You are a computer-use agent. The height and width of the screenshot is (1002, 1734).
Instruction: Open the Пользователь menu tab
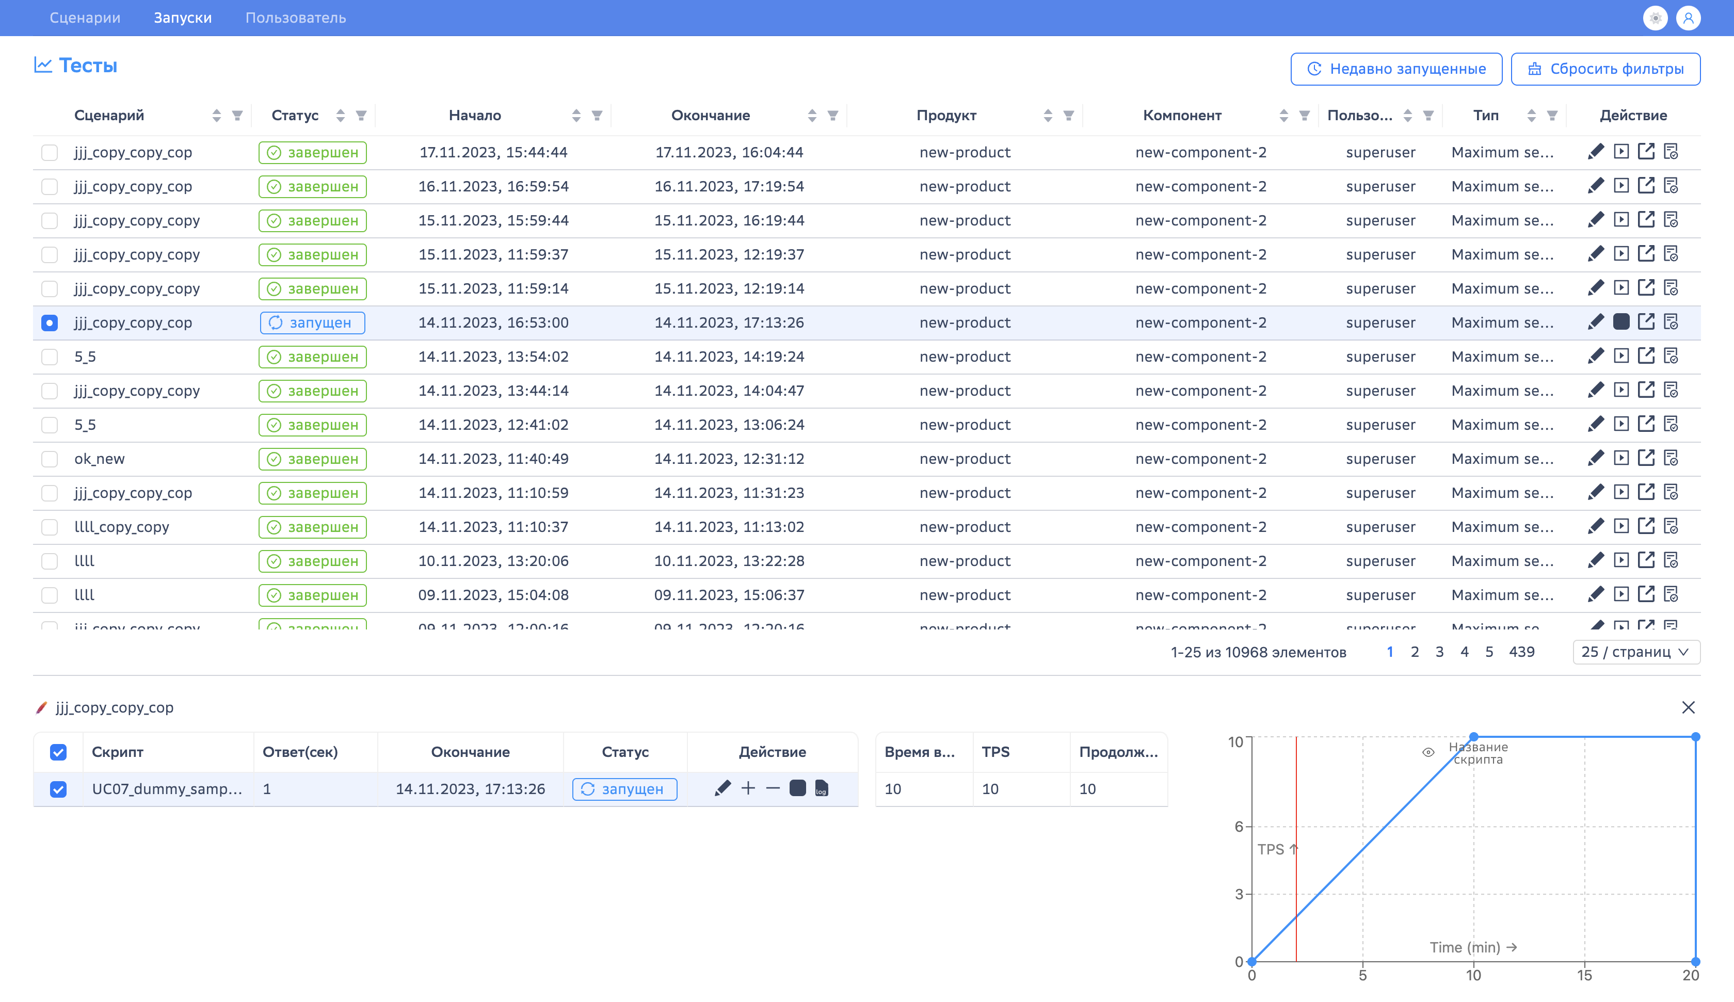(x=296, y=18)
